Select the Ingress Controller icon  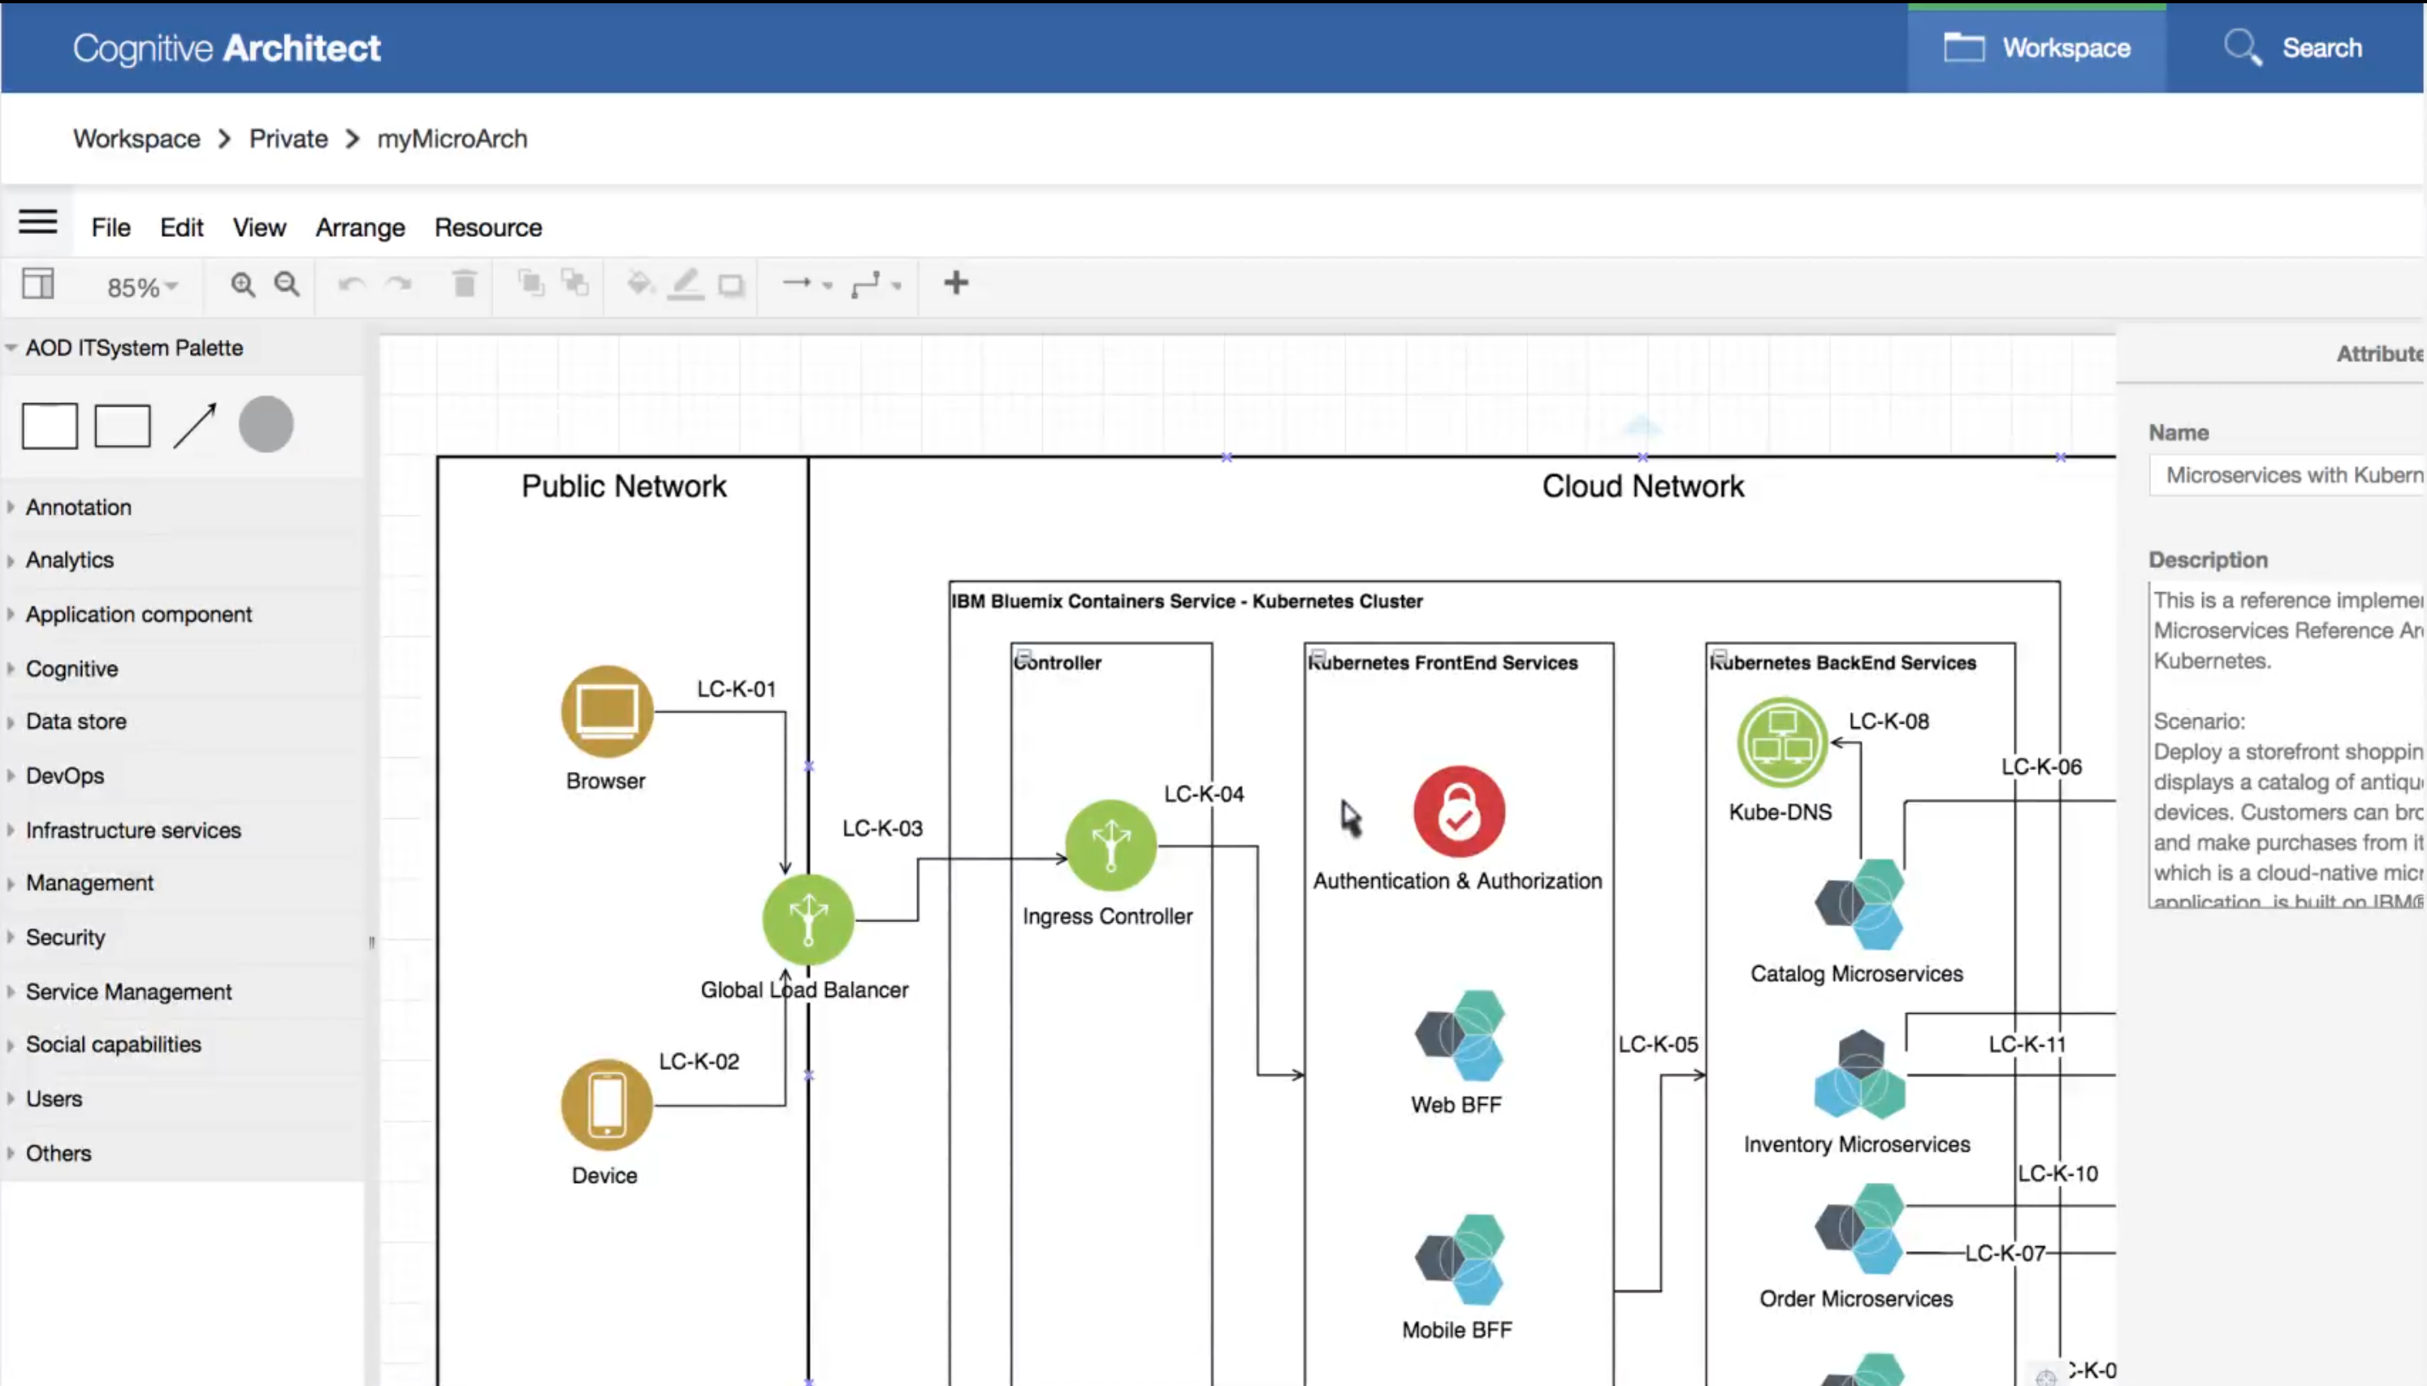point(1111,845)
